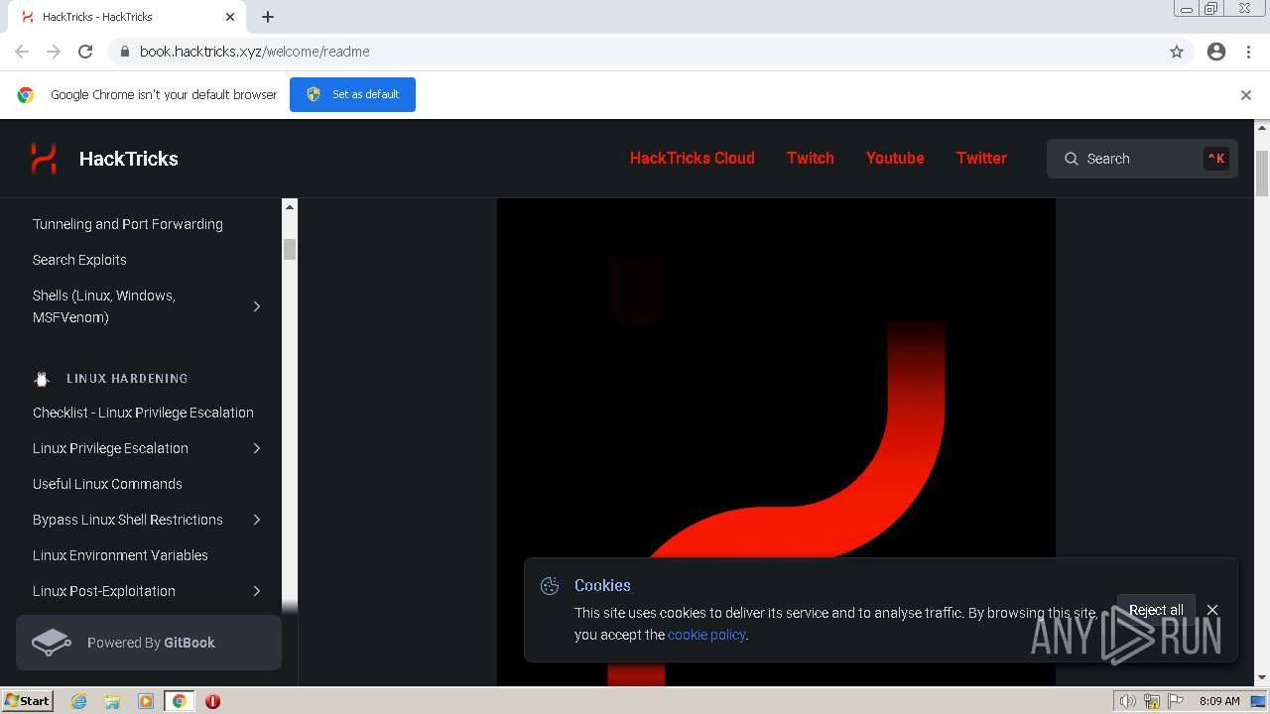Screen dimensions: 1270x714
Task: Click the browser address bar URL
Action: (255, 52)
